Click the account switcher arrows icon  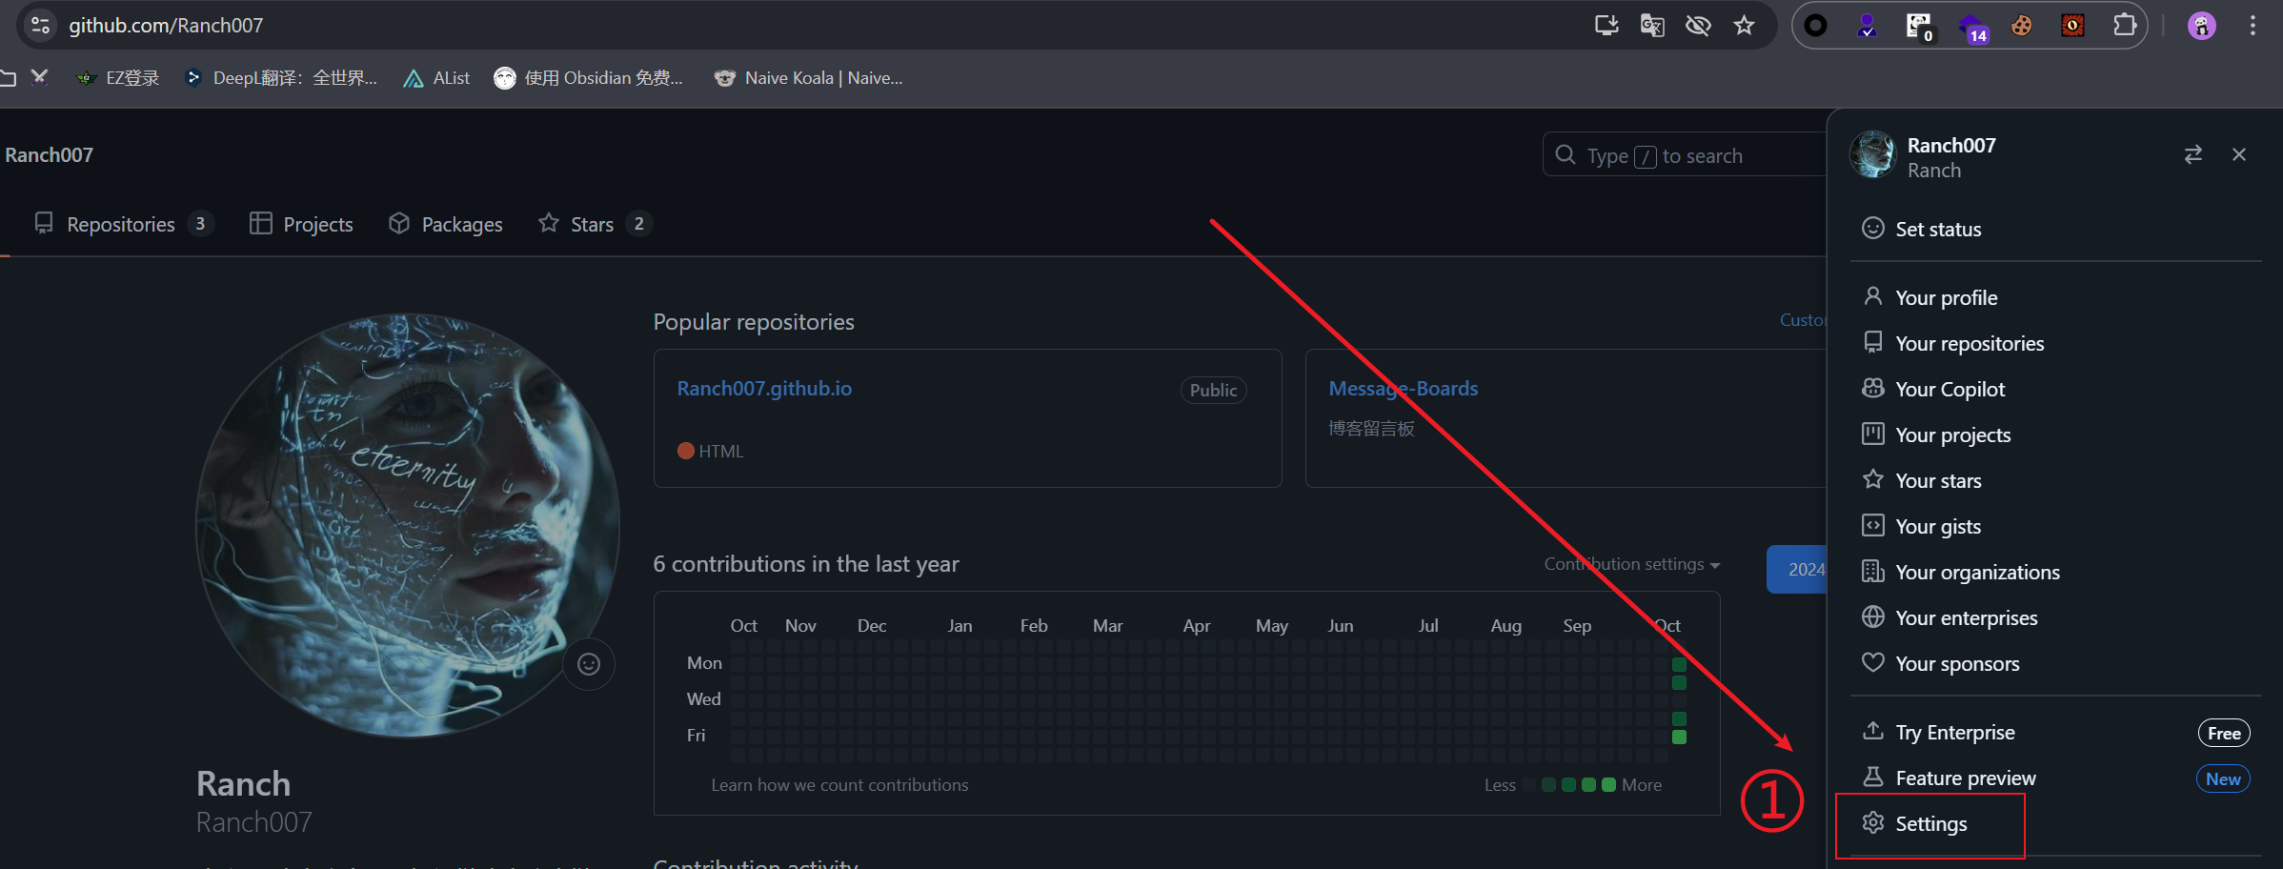pos(2192,154)
